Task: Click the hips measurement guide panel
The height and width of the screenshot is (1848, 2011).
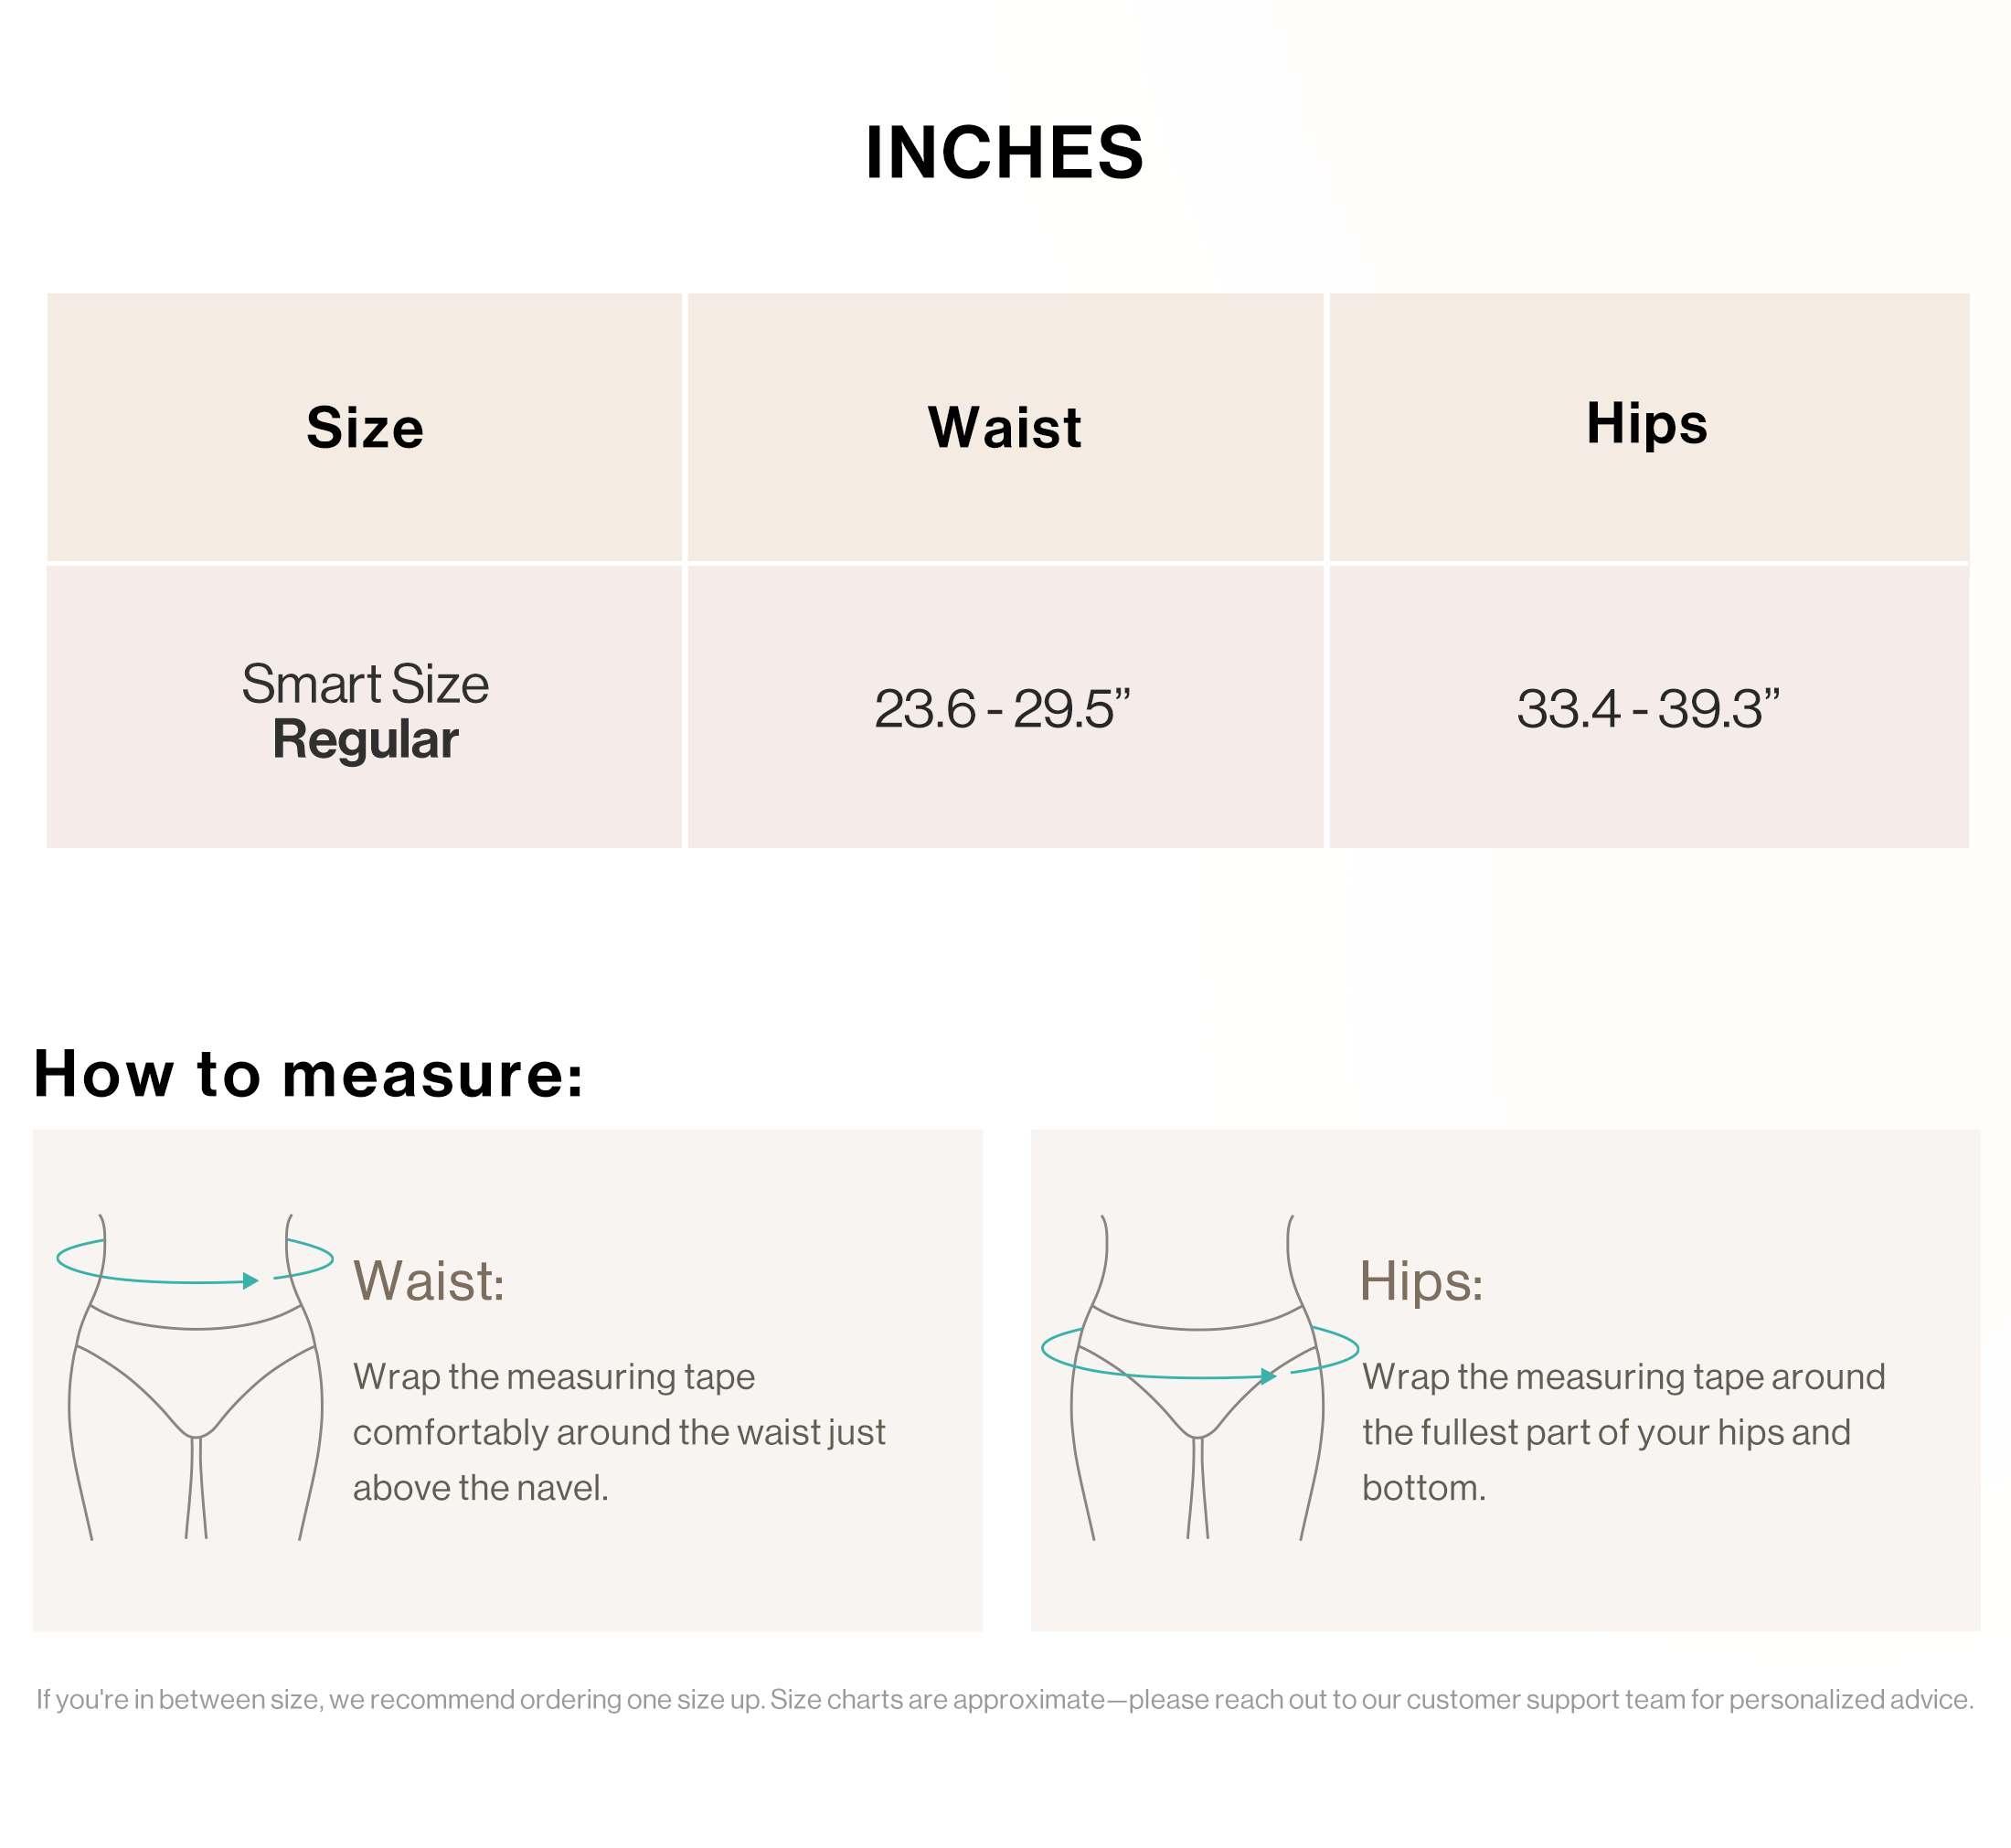Action: click(x=1505, y=1380)
